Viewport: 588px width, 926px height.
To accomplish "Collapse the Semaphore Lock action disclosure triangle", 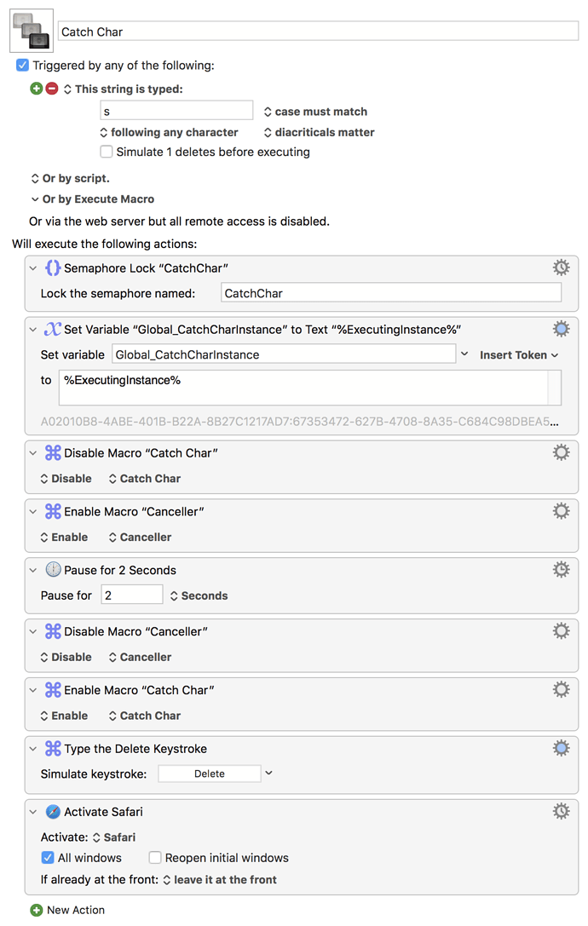I will tap(33, 268).
